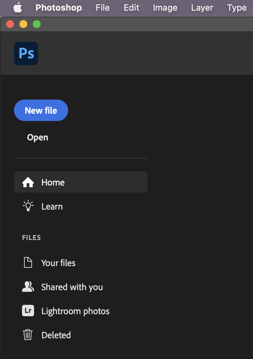Click the Your files document icon
Image resolution: width=253 pixels, height=359 pixels.
tap(28, 263)
